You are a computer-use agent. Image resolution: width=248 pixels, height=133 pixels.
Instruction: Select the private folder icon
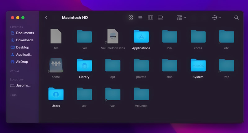(x=141, y=65)
